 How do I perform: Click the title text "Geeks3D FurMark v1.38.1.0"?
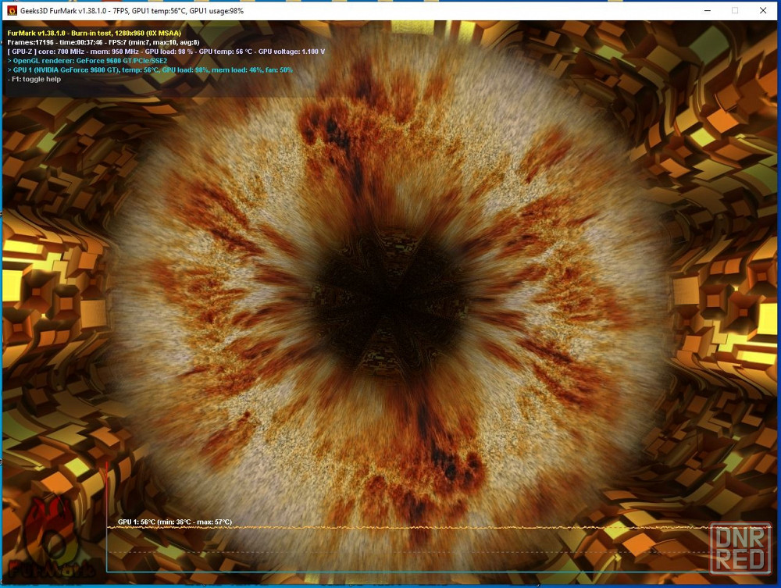[62, 11]
